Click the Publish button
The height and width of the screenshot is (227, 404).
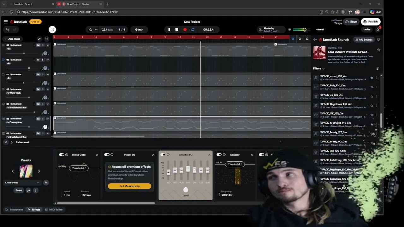coord(371,22)
